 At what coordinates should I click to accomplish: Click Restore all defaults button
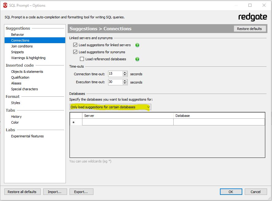point(22,192)
